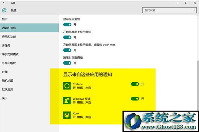Image resolution: width=199 pixels, height=132 pixels.
Task: Select 应用和功能 in the sidebar
Action: coord(30,37)
